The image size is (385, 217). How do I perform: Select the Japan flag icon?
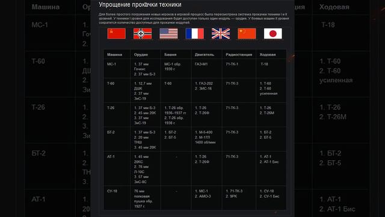tap(273, 34)
